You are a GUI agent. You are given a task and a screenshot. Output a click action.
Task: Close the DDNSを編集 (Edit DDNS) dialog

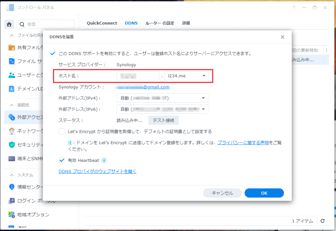click(x=283, y=37)
